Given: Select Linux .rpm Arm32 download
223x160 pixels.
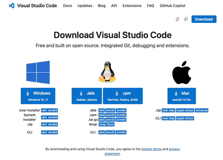Looking at the screenshot, I should click(110, 115).
